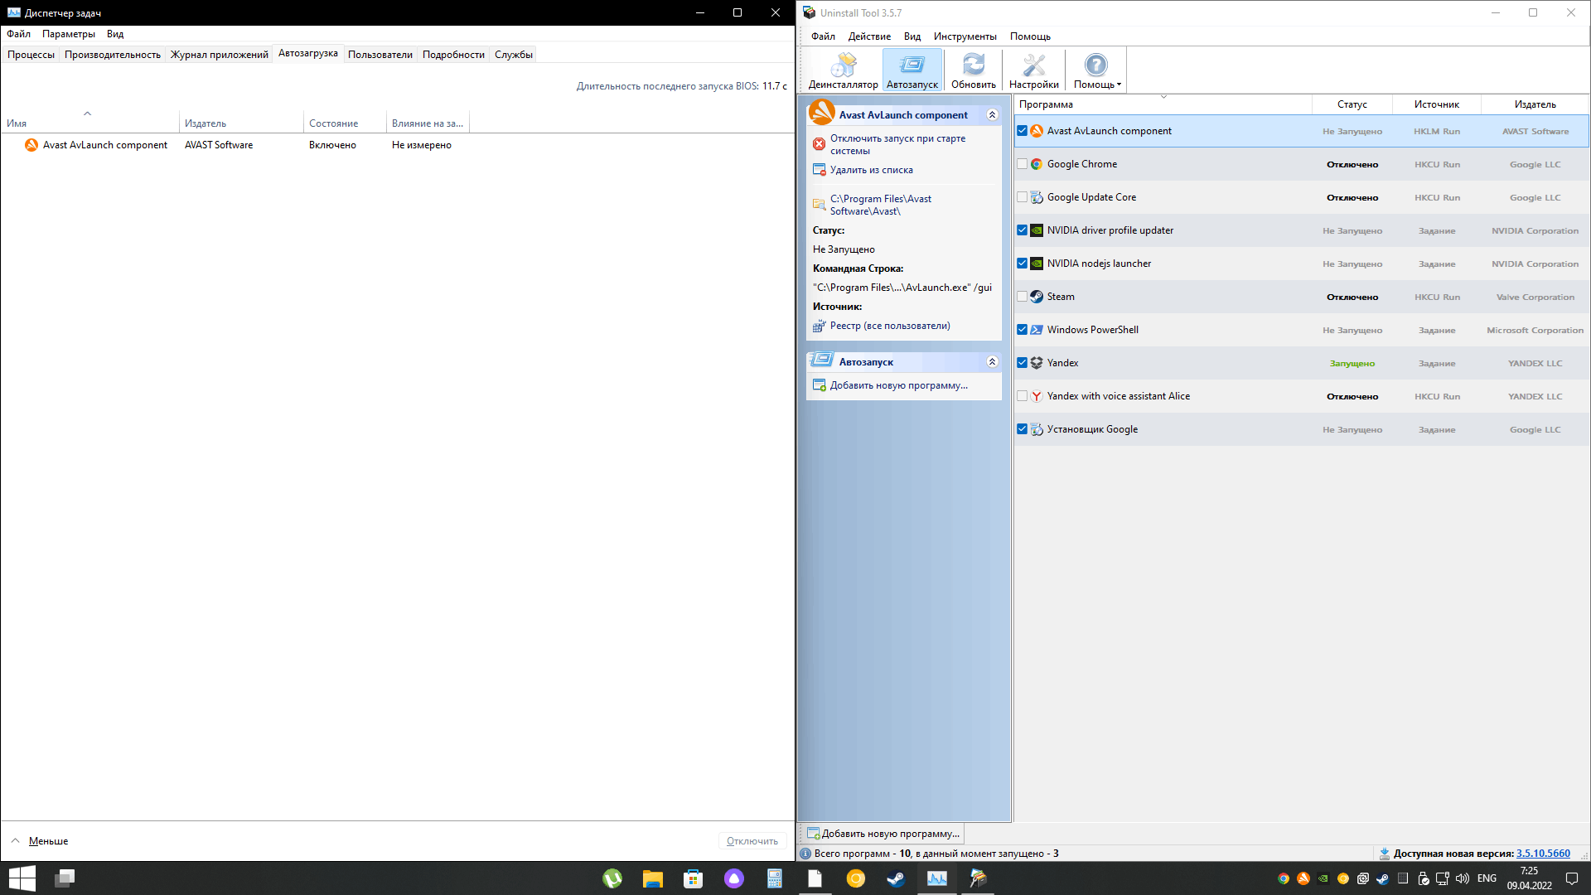The width and height of the screenshot is (1591, 895).
Task: Click the Windows PowerShell row icon
Action: coord(1037,330)
